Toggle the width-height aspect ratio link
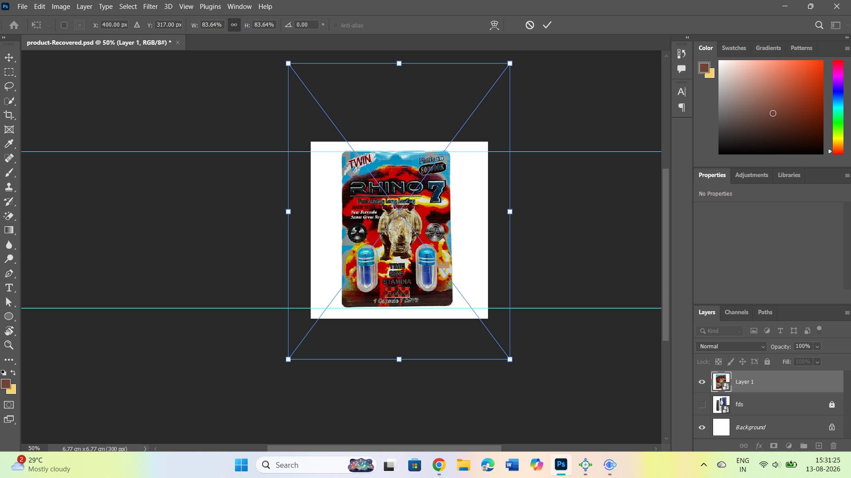This screenshot has height=478, width=851. coord(234,25)
